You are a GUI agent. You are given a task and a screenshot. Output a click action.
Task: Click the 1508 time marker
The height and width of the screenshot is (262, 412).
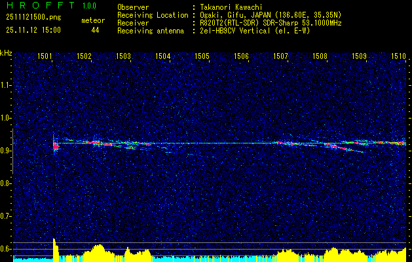point(320,56)
